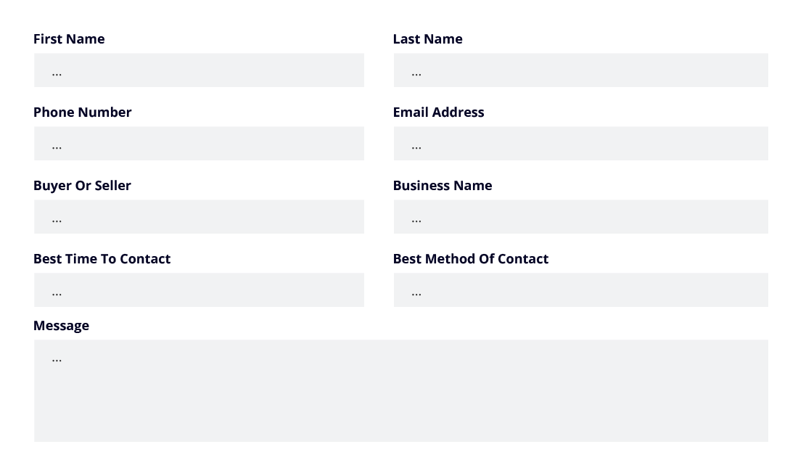Click the "Buyer Or Seller" label
The height and width of the screenshot is (468, 806).
(x=82, y=186)
